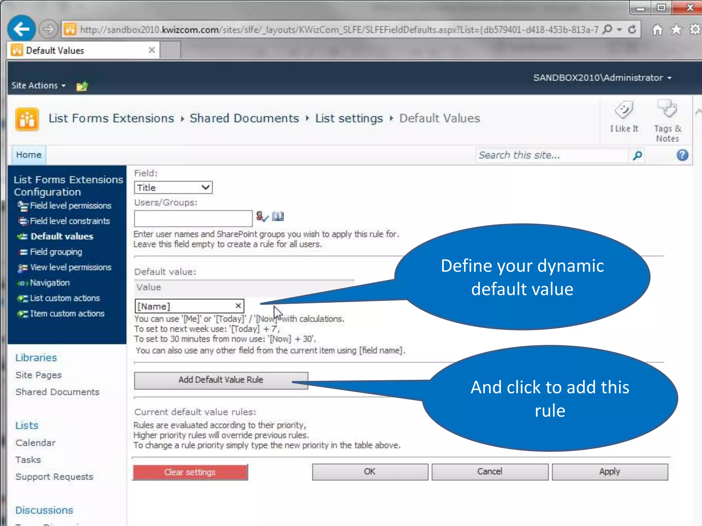Click the browser Forward arrow button

(x=48, y=29)
